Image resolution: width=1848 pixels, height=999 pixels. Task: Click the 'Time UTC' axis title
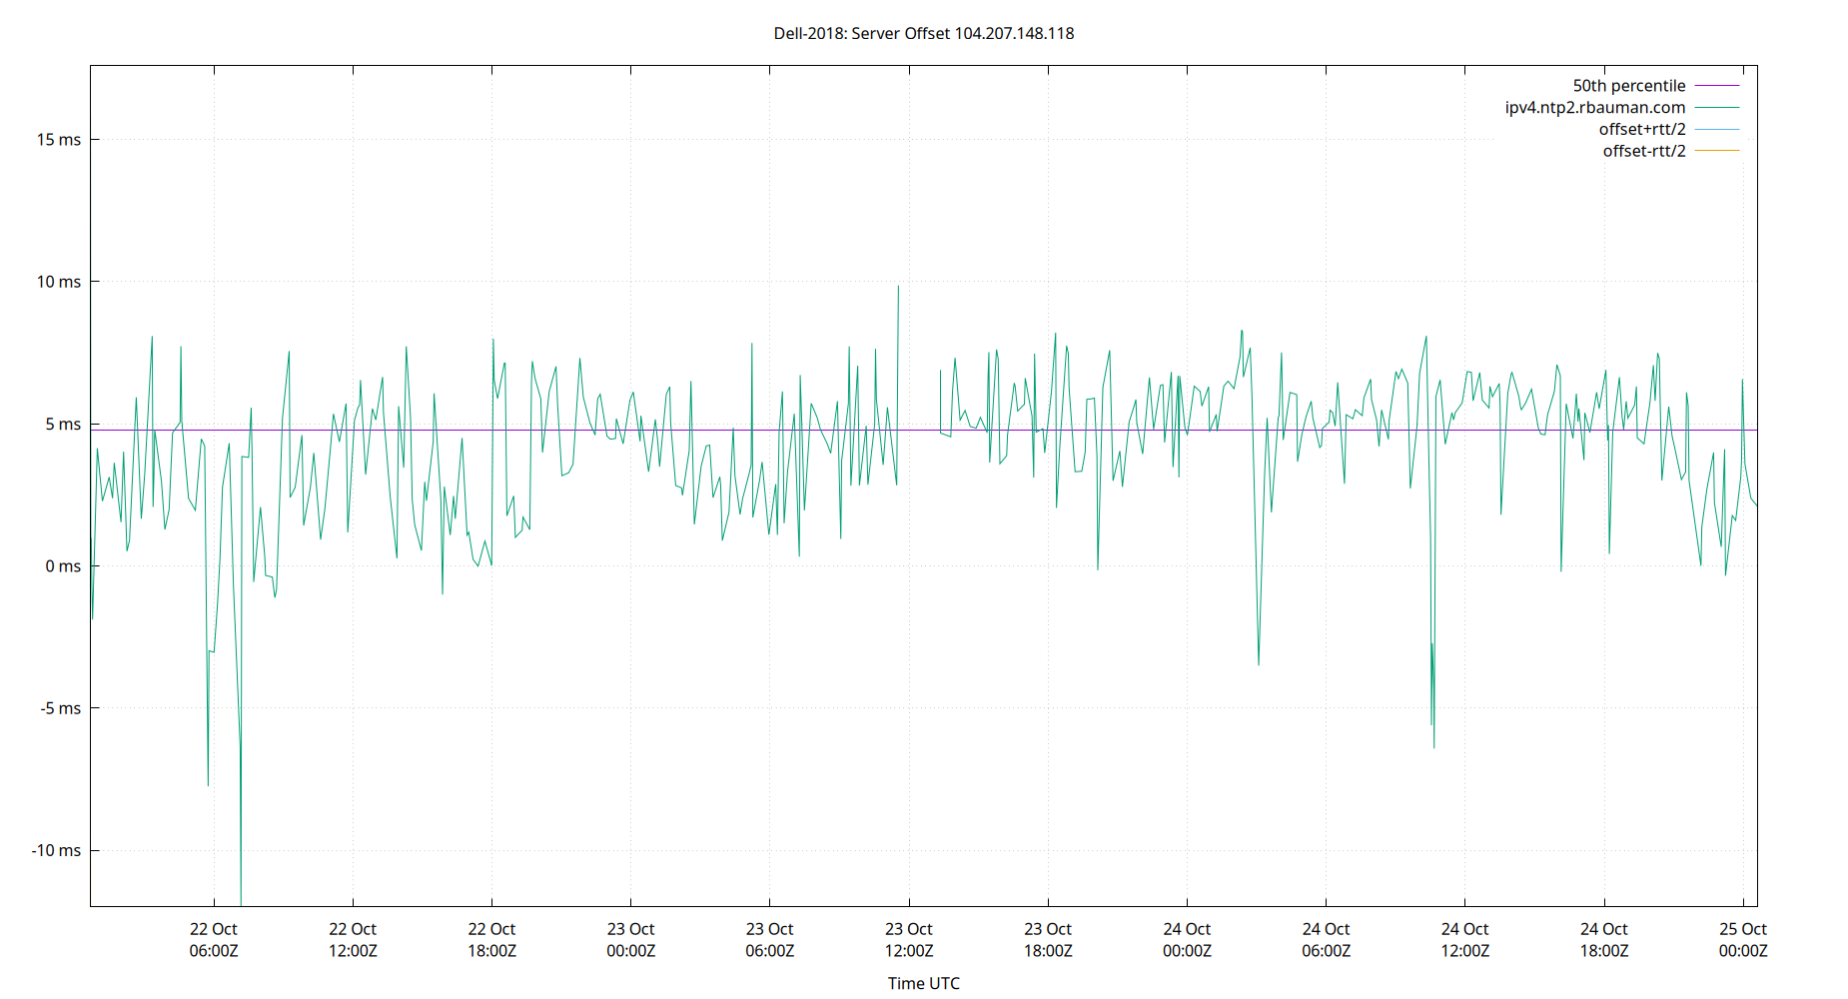coord(924,983)
